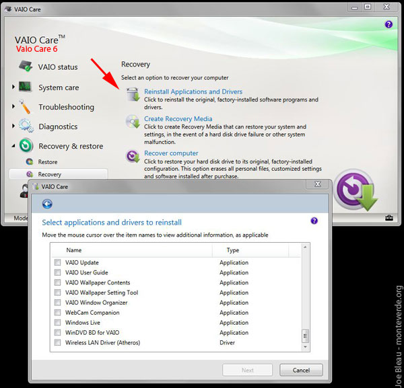Select the Troubleshooting screwdriver icon
Screen dimensions: 404x388
click(26, 106)
